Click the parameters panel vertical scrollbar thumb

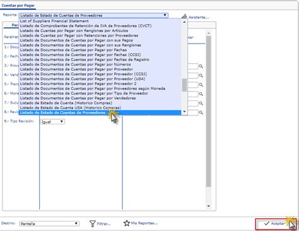pos(208,112)
